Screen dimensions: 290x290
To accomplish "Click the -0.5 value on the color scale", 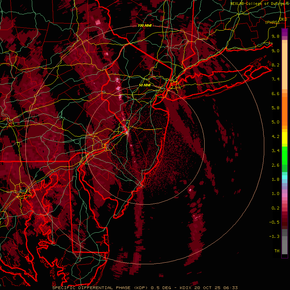I will [274, 222].
